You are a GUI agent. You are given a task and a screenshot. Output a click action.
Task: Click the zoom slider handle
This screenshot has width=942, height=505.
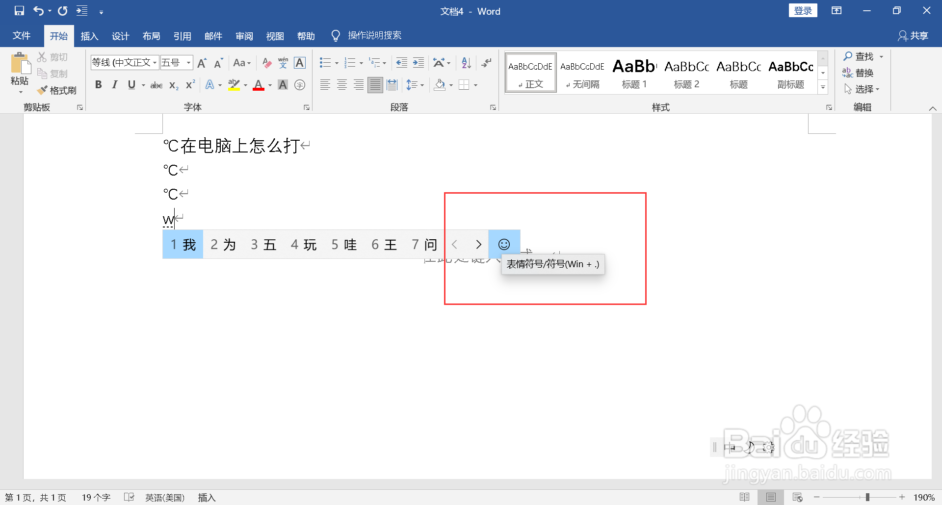867,497
